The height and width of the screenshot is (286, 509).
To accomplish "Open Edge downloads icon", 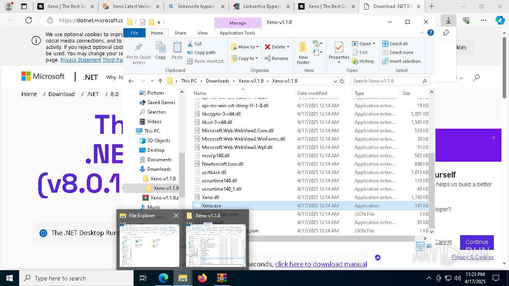I will coord(448,21).
